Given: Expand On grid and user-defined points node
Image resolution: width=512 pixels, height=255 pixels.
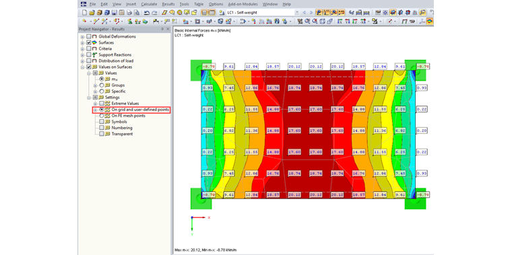Looking at the screenshot, I should (96, 110).
